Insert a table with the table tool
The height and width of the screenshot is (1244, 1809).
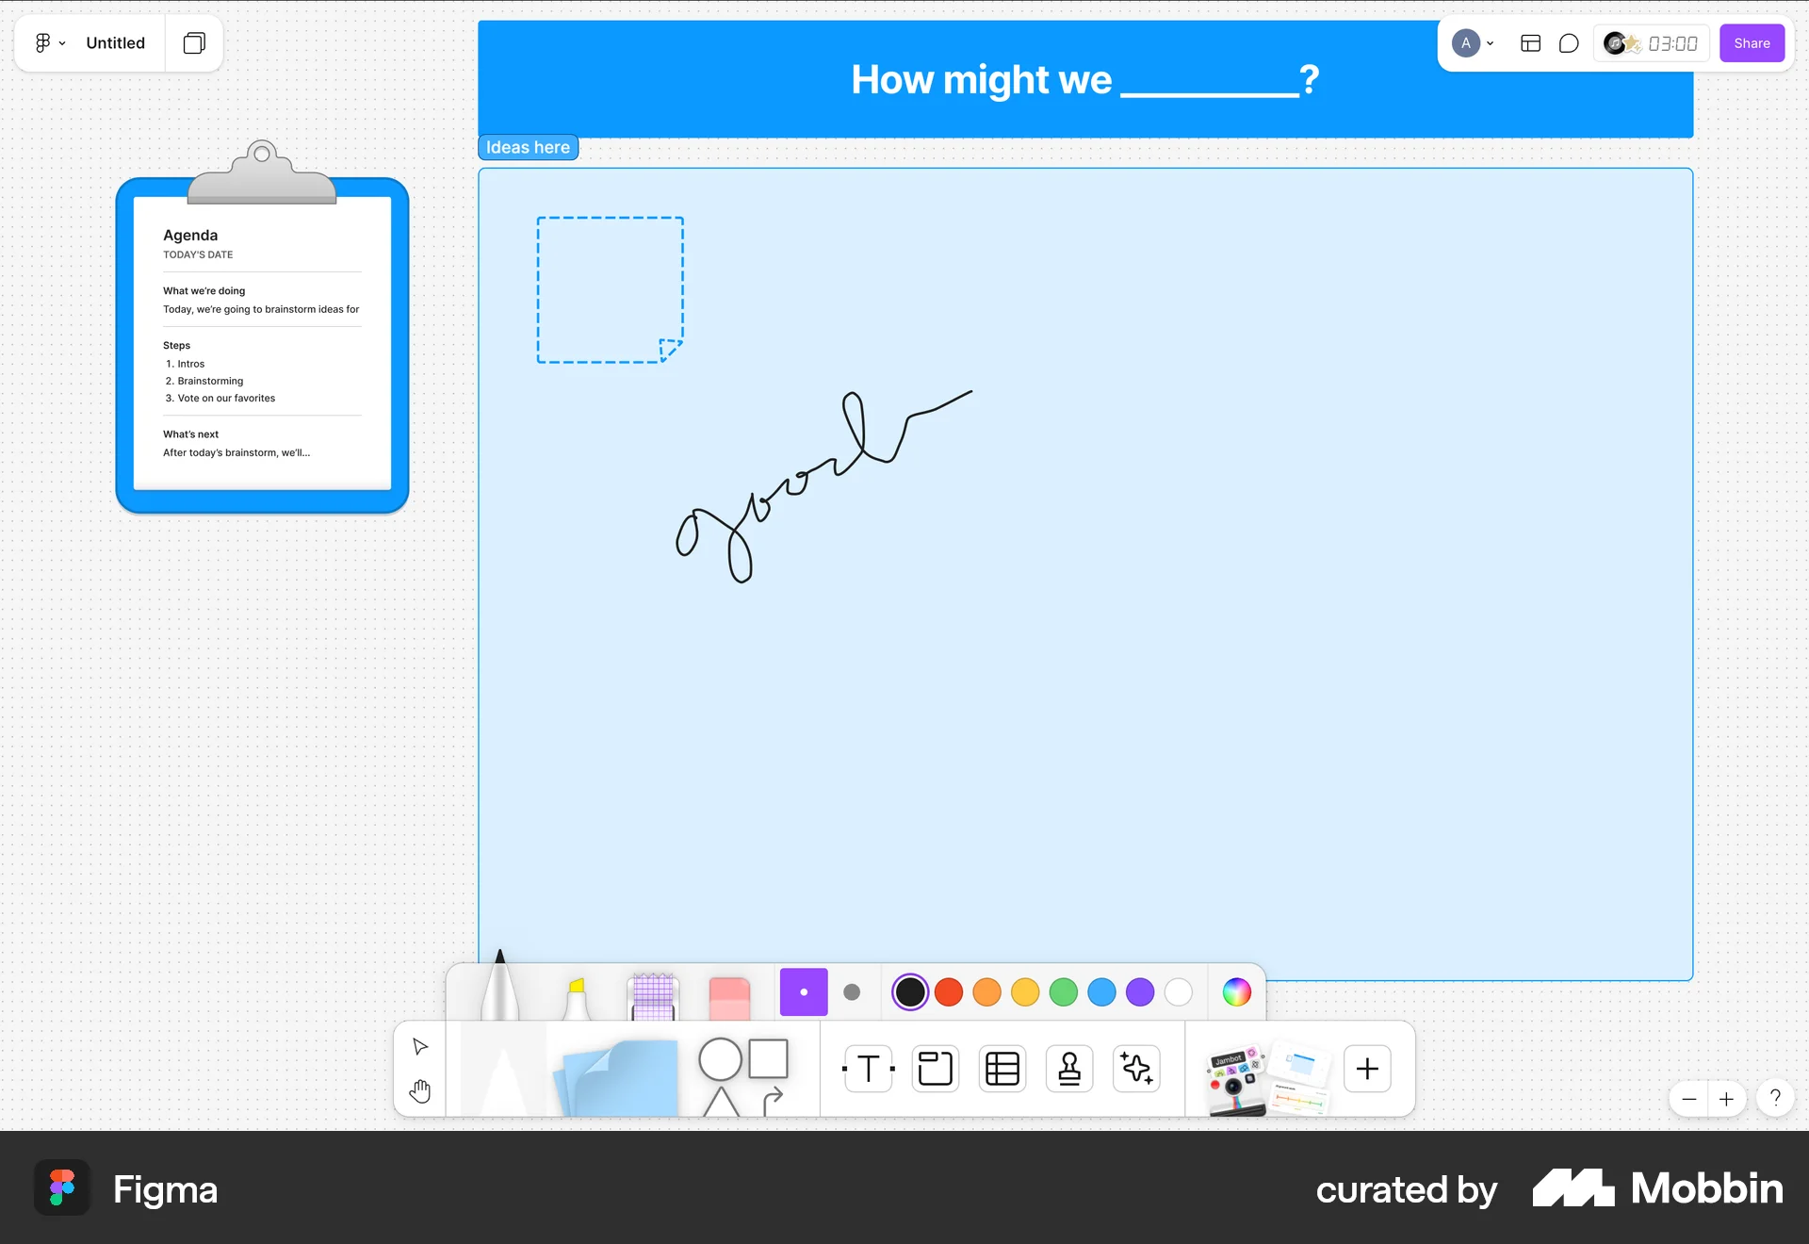pyautogui.click(x=1002, y=1068)
